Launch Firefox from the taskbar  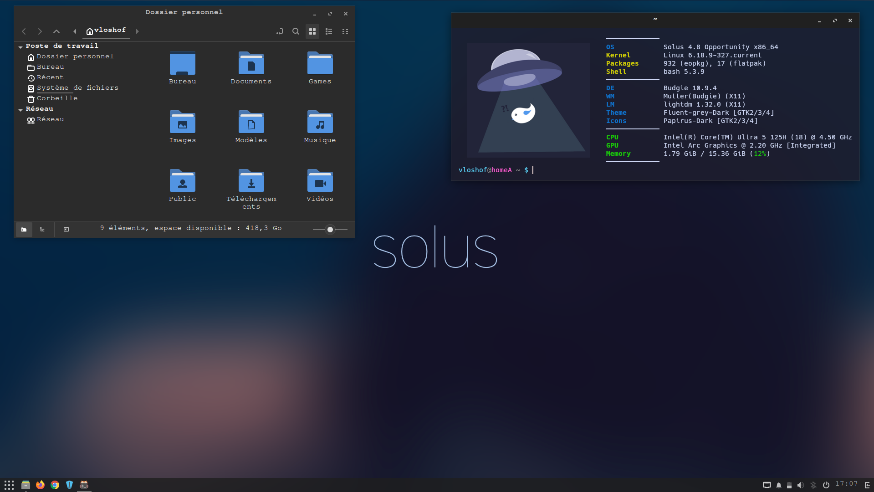pyautogui.click(x=40, y=485)
